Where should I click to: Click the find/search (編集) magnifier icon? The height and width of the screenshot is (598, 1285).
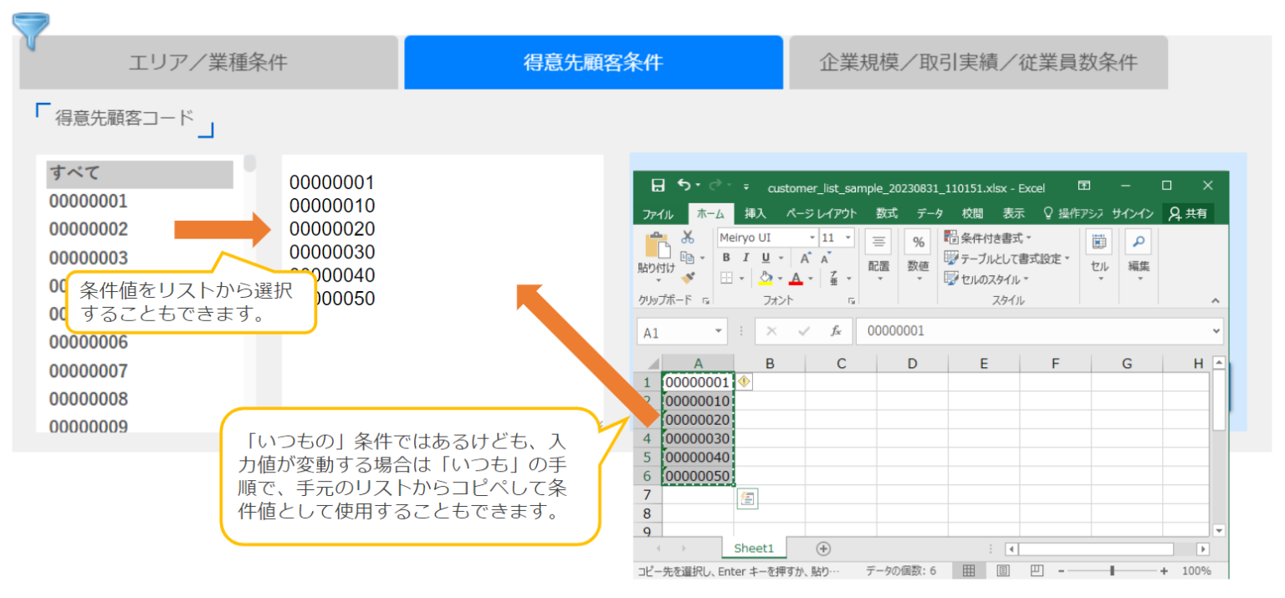pyautogui.click(x=1139, y=243)
